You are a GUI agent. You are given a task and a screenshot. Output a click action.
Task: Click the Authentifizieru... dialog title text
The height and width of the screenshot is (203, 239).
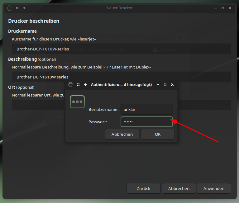(121, 85)
